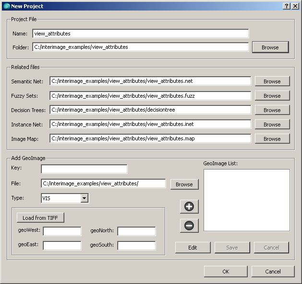
Task: Browse for the Image Map file
Action: [272, 139]
